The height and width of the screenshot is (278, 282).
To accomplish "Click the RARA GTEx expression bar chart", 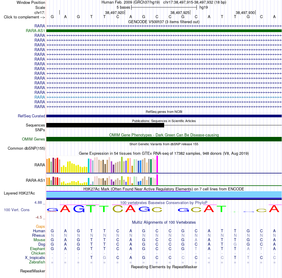I will tap(102, 164).
